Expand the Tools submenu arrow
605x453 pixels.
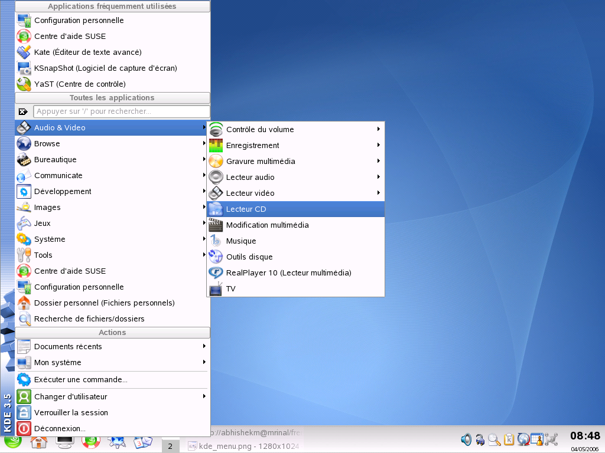pos(204,255)
